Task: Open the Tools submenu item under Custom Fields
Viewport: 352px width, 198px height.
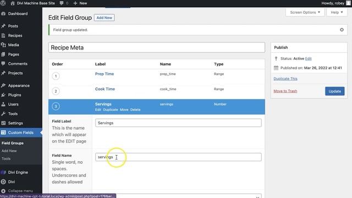Action: click(x=6, y=158)
